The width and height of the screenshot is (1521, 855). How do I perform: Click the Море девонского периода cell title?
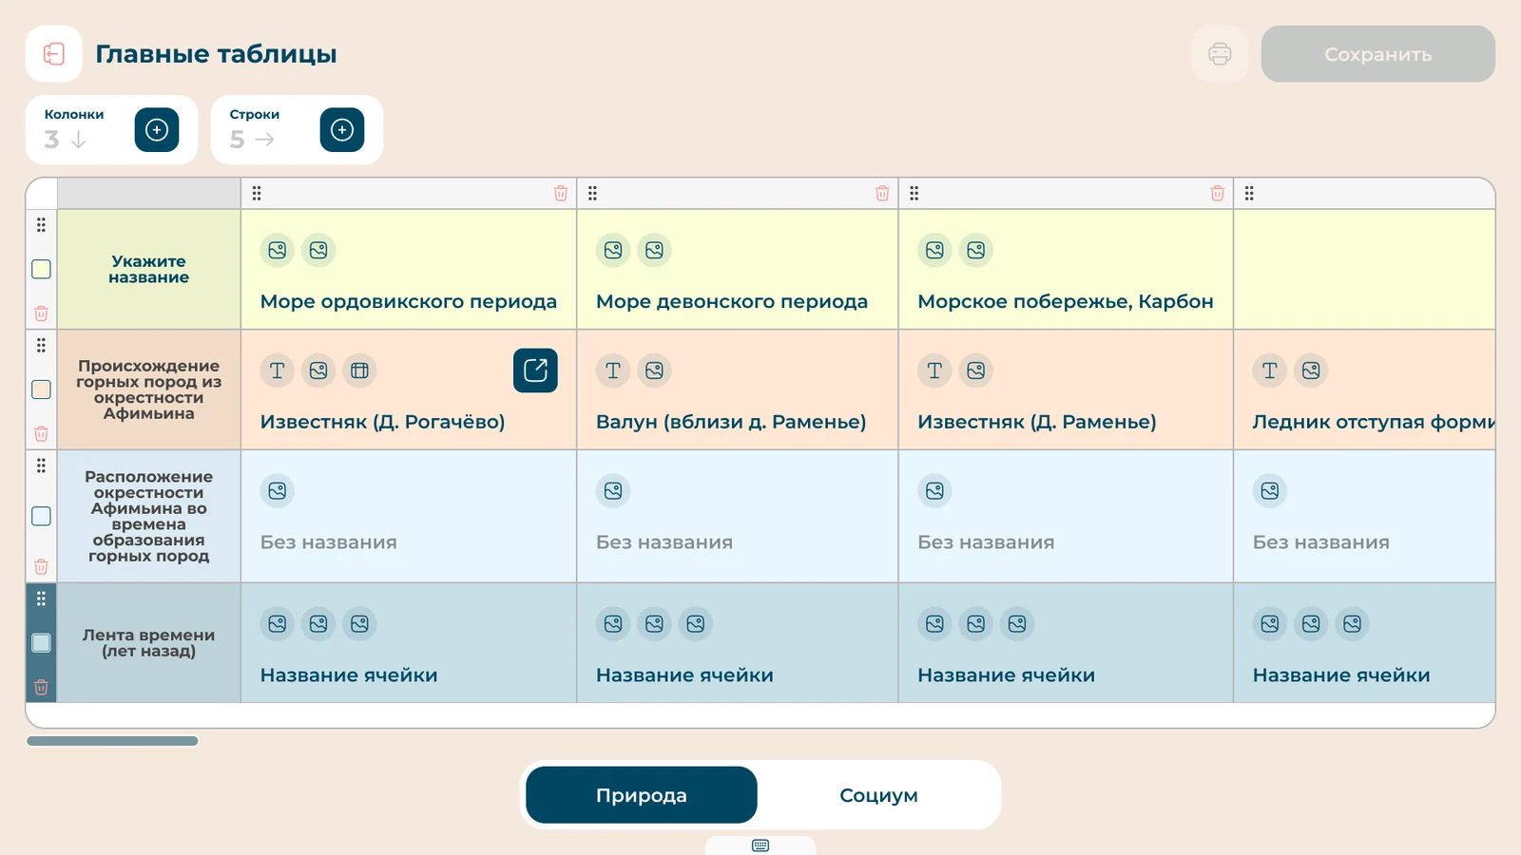(x=732, y=301)
